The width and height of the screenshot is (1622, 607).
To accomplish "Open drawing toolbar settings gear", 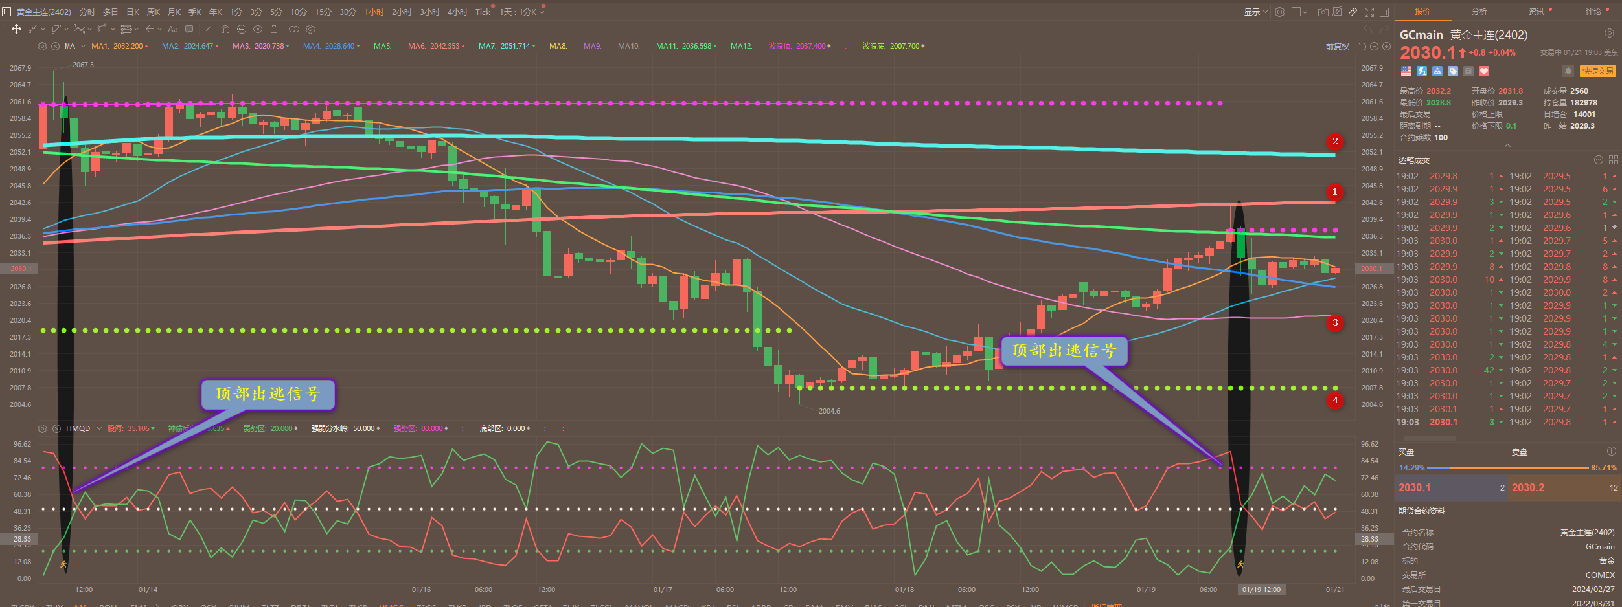I will pos(310,29).
